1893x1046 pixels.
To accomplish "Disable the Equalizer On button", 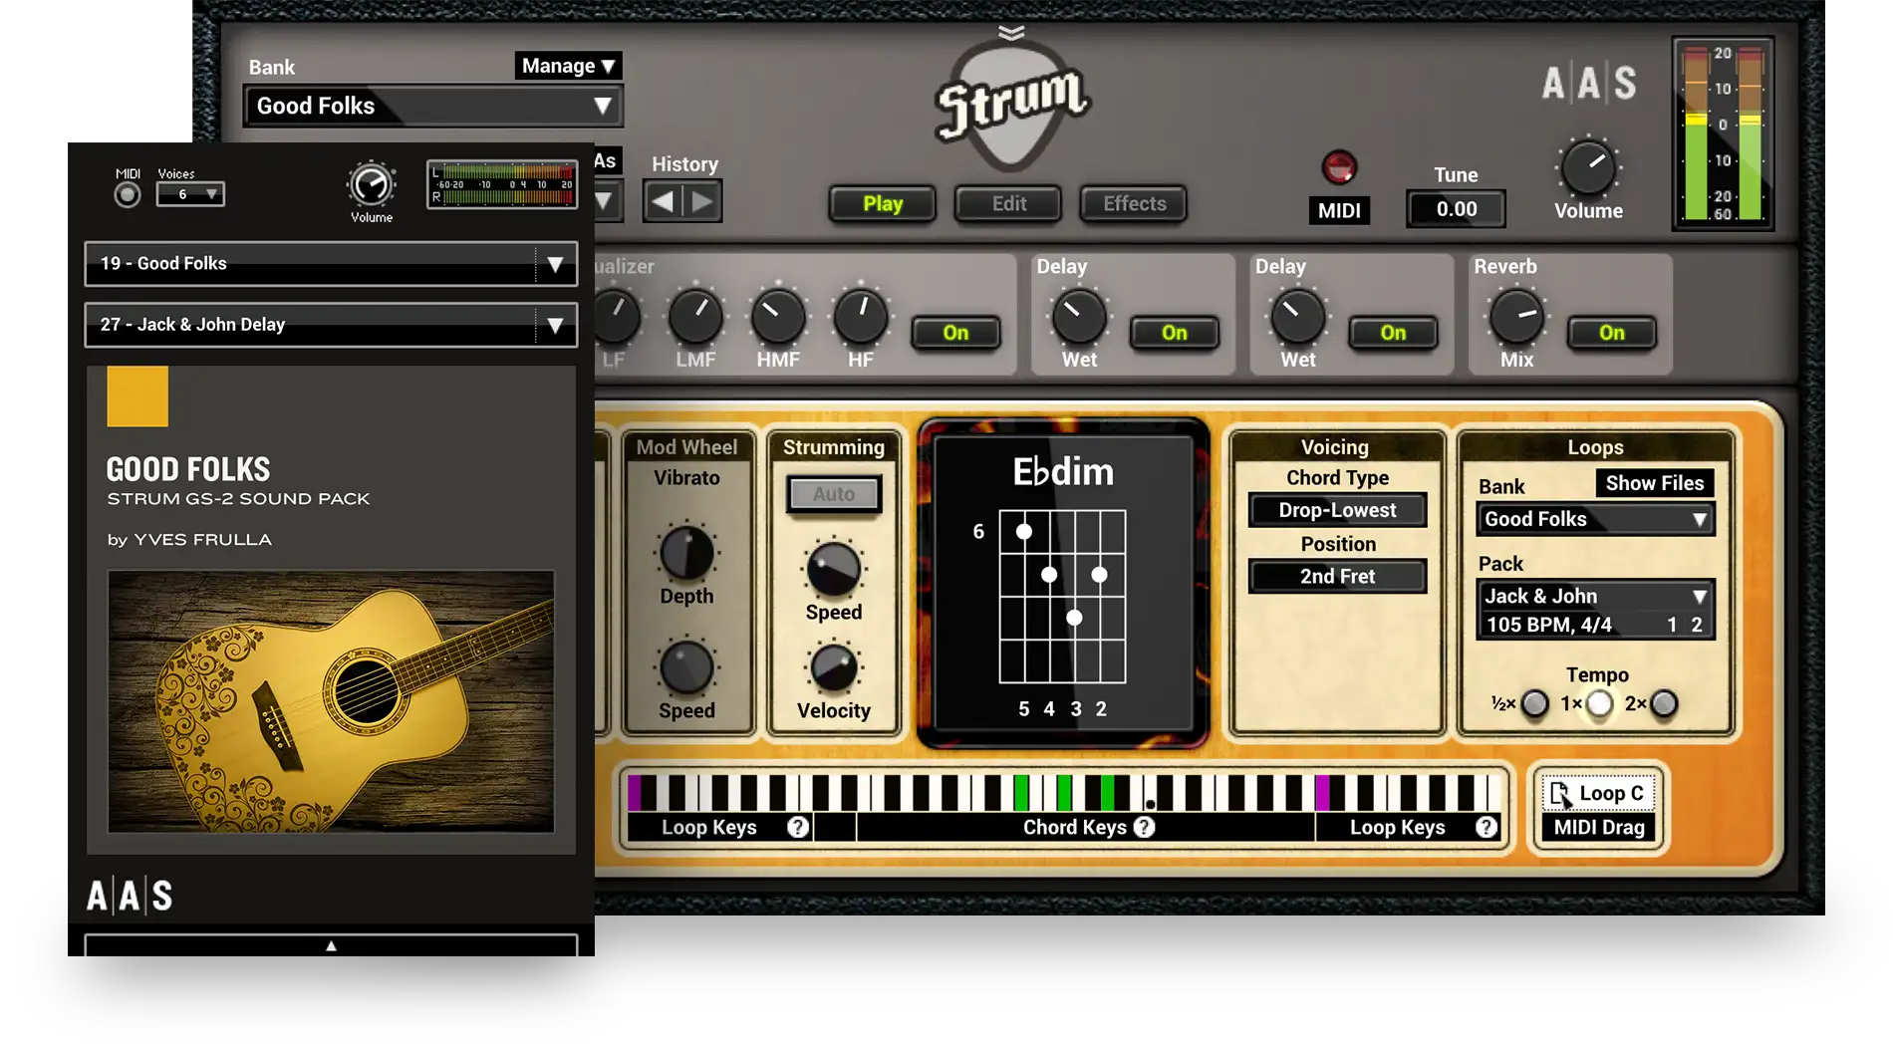I will coord(954,333).
